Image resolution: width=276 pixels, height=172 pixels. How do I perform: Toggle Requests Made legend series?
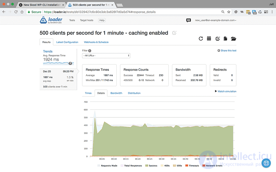[107, 165]
